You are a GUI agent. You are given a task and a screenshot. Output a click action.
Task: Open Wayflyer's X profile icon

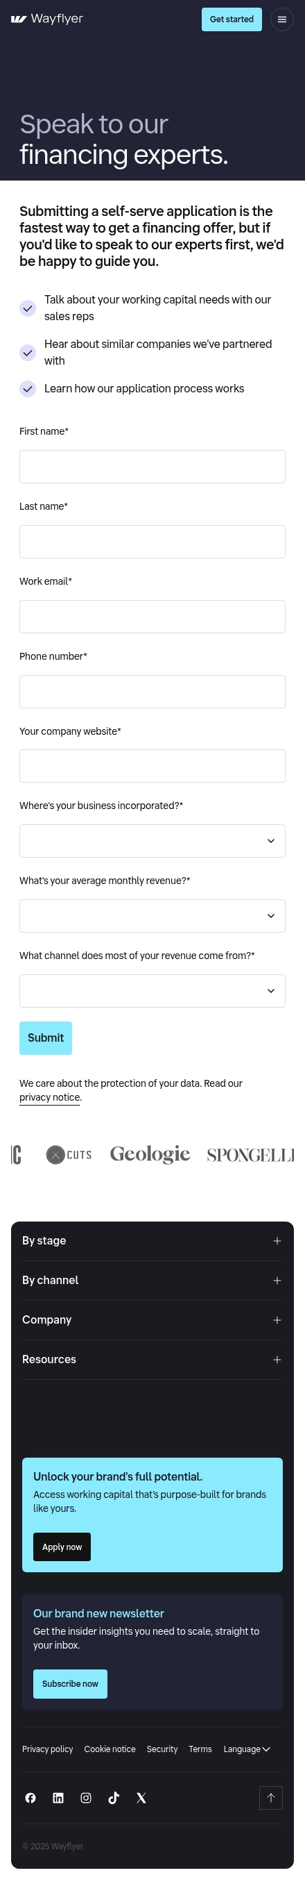141,1798
